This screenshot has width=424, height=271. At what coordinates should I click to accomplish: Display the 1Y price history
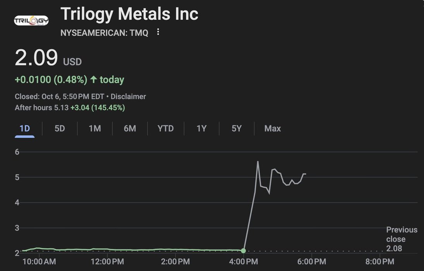pyautogui.click(x=201, y=129)
